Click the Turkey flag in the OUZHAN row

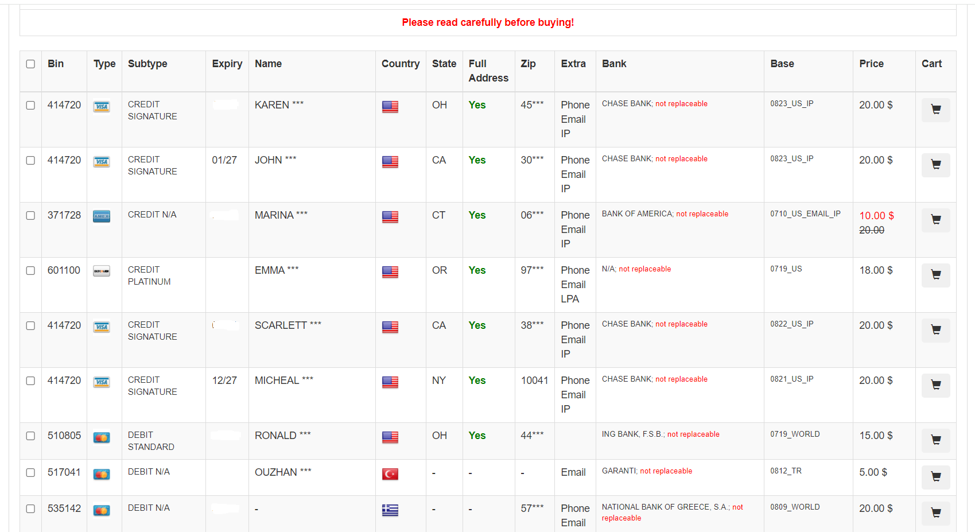point(390,474)
